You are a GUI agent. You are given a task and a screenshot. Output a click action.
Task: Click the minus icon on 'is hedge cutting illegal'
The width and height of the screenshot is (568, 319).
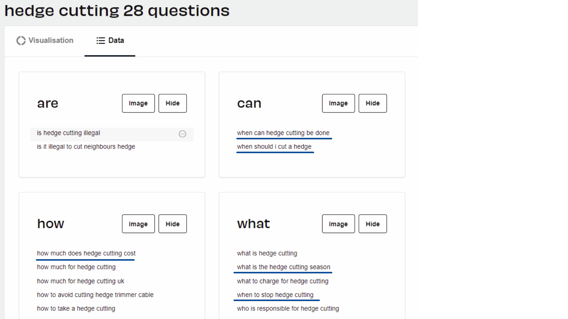[x=182, y=134]
